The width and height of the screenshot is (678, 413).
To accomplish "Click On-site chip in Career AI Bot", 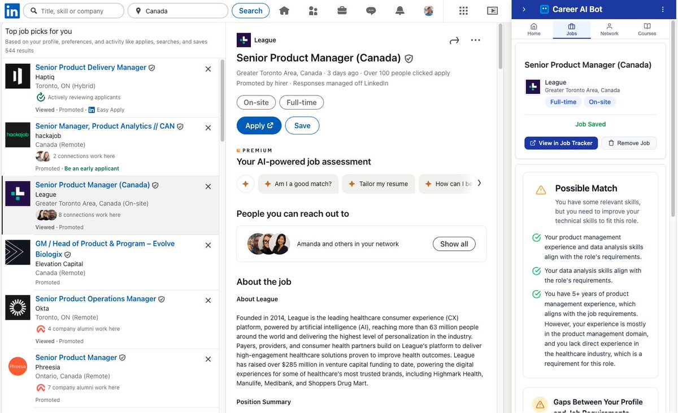I will click(599, 102).
